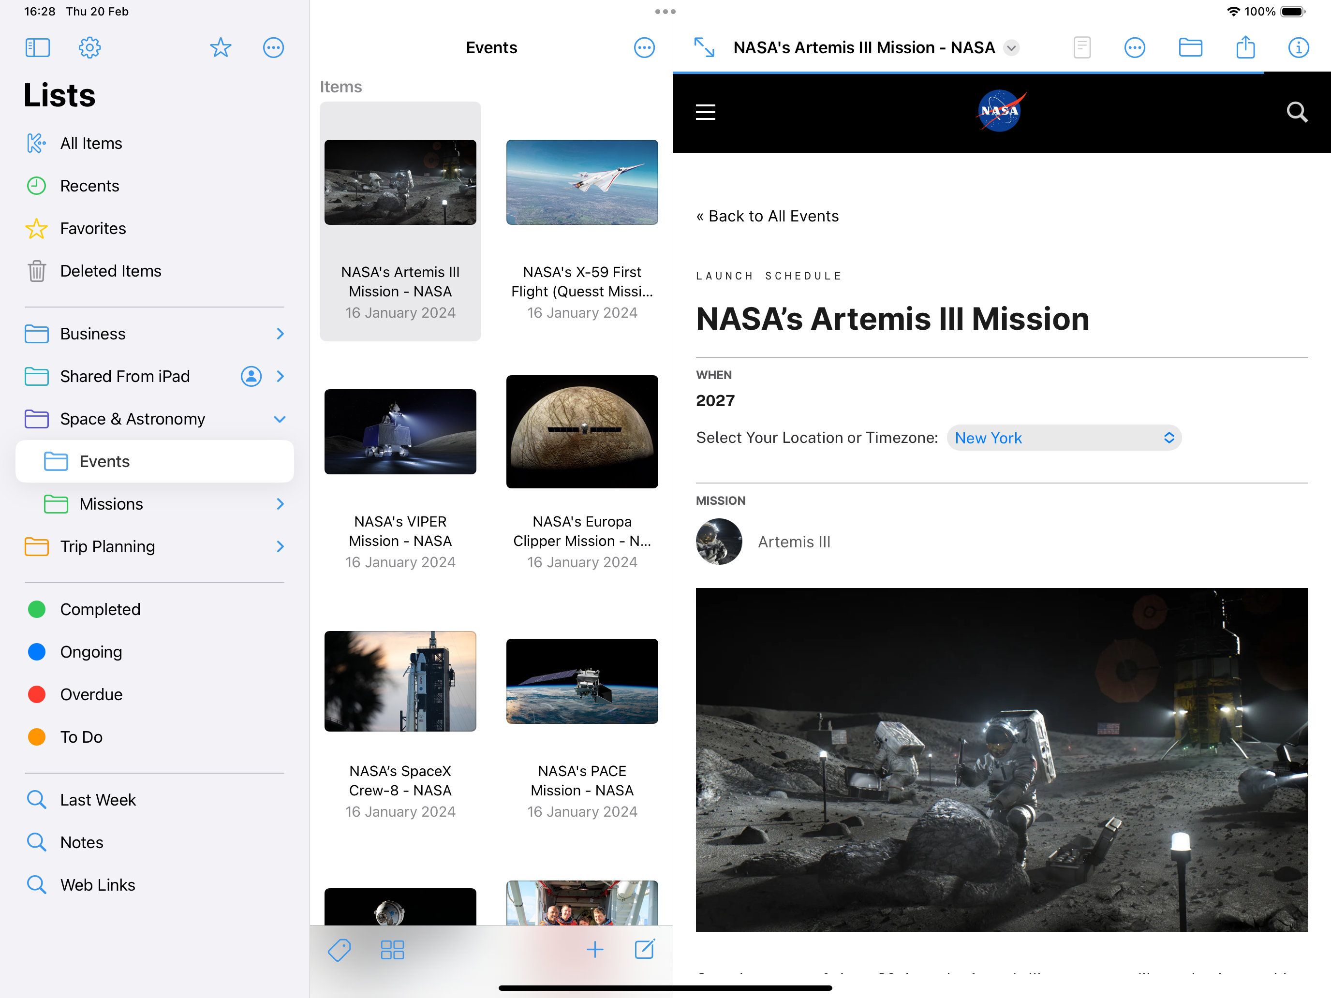Screen dimensions: 1331x998
Task: Open settings gear in Lists sidebar
Action: [x=89, y=47]
